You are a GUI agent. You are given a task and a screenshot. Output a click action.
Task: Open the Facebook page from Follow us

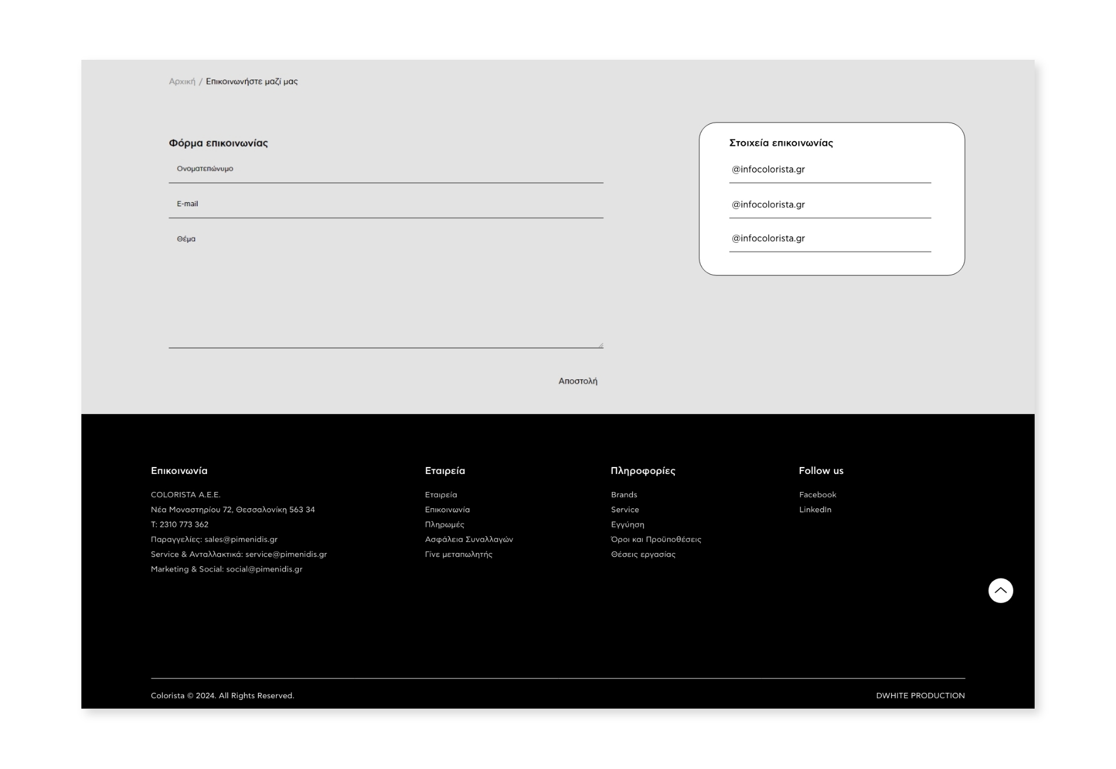818,494
